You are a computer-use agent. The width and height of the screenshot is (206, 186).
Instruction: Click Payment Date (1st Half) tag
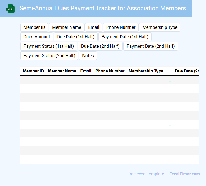coord(125,37)
